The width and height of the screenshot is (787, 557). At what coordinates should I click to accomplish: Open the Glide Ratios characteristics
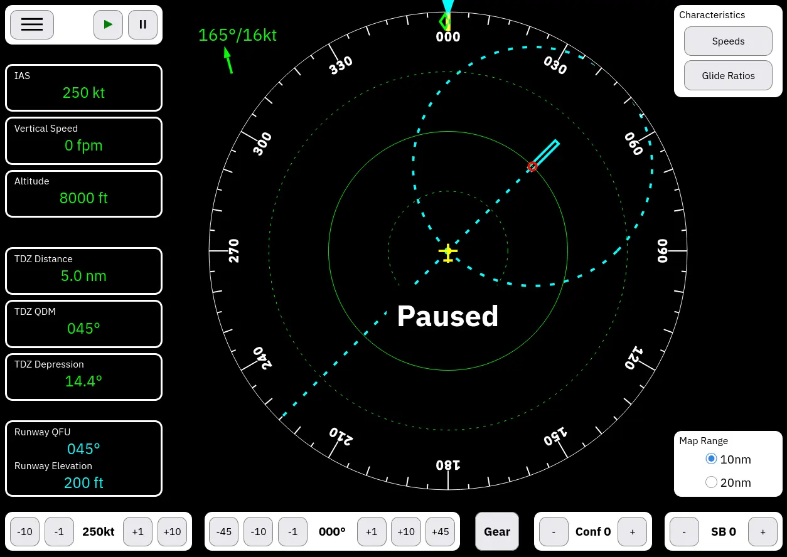[728, 75]
